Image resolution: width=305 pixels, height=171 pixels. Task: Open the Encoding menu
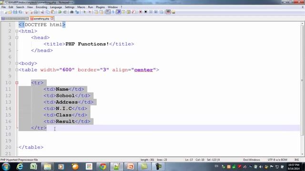click(41, 7)
